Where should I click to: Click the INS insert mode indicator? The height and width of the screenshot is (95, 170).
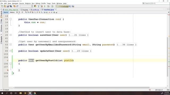point(168,90)
